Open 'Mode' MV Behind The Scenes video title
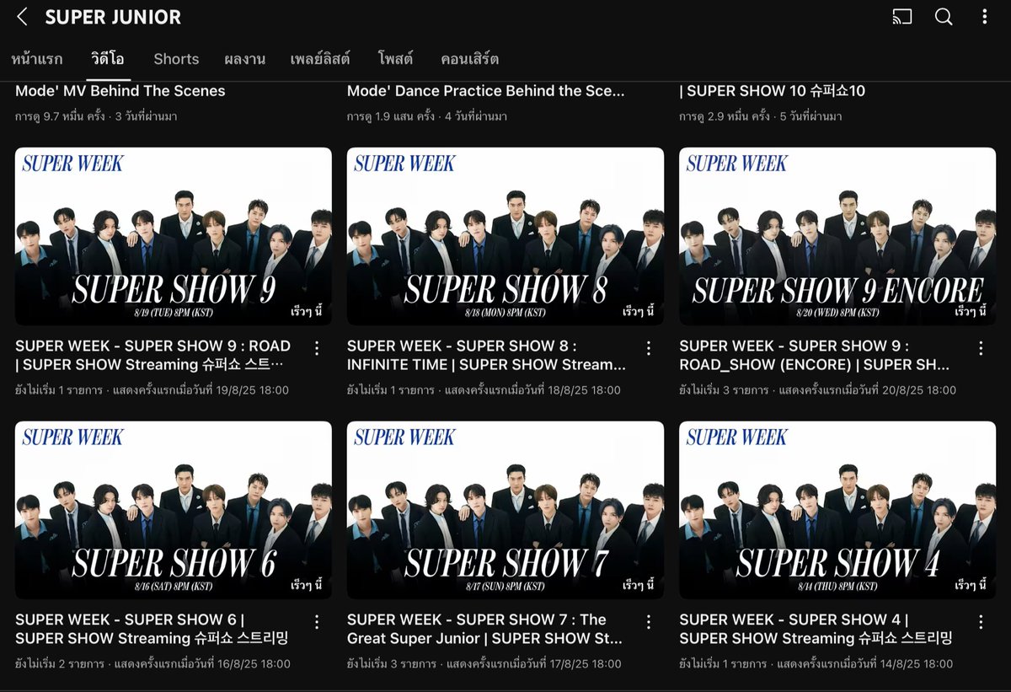 point(120,91)
